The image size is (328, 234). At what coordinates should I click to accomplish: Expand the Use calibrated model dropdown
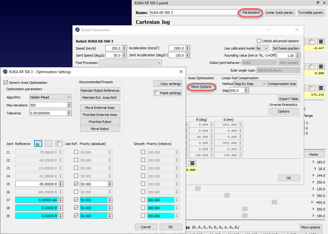[262, 48]
